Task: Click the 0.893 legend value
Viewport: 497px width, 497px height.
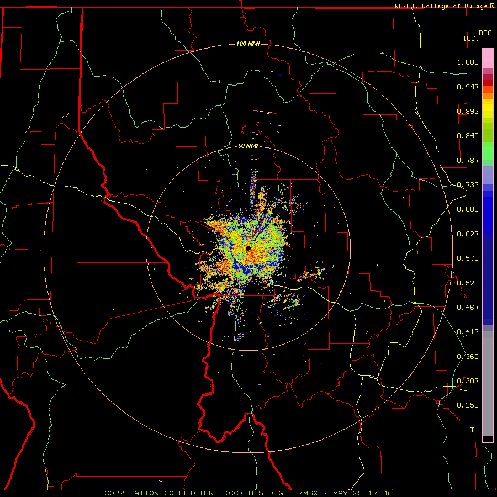Action: [x=468, y=111]
